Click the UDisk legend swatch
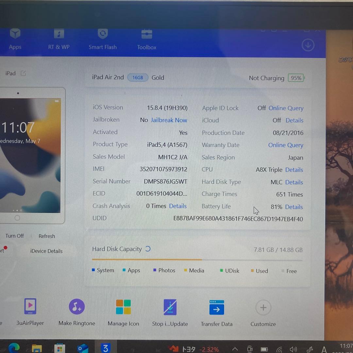353x353 pixels. tap(222, 270)
